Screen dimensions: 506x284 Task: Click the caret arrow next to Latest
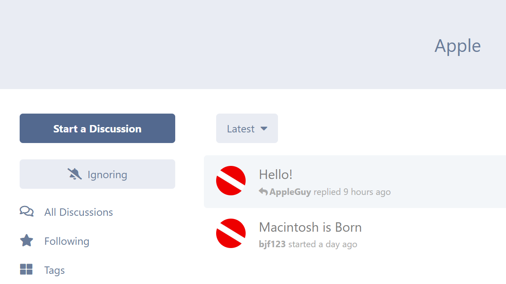(264, 129)
